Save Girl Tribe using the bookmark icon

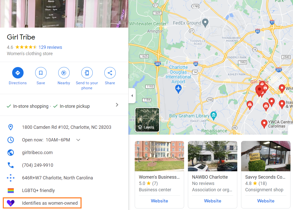click(41, 73)
